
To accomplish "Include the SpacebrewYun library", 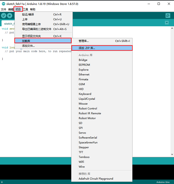I will [x=102, y=143].
